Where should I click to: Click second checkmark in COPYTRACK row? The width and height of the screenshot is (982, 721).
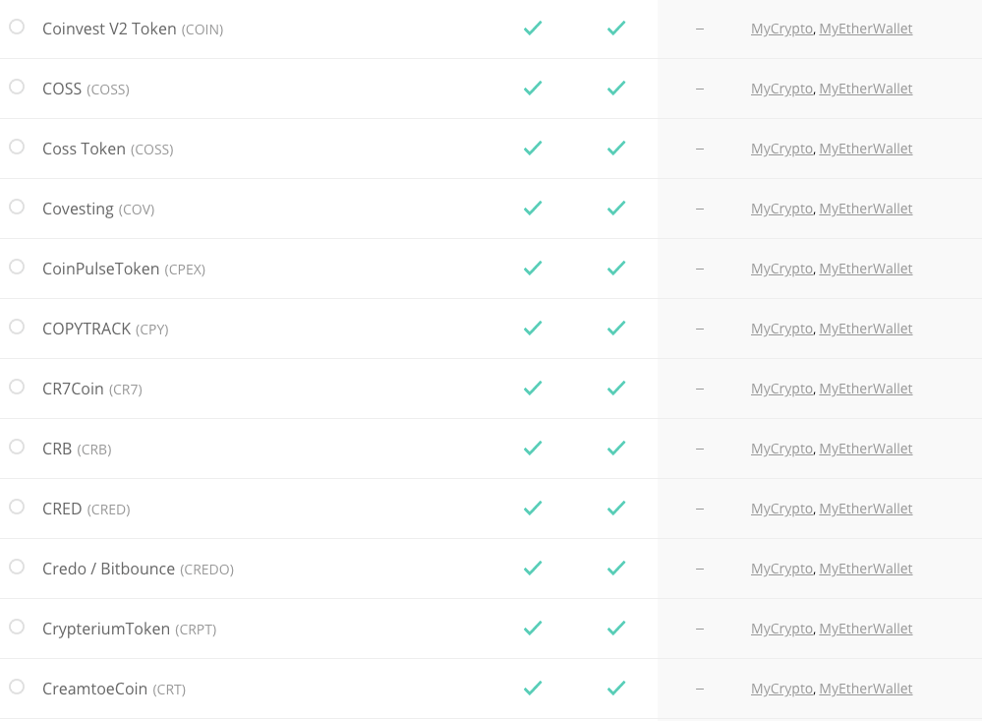616,329
